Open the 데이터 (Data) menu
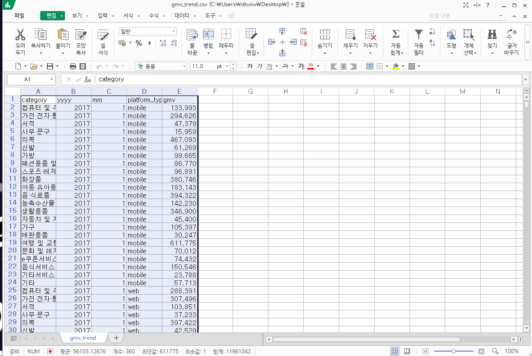 click(x=182, y=15)
